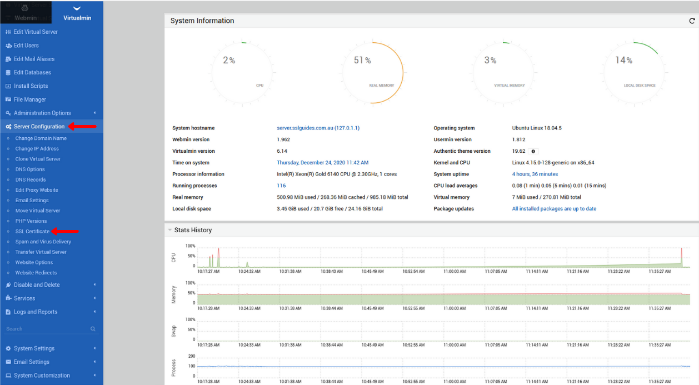
Task: Switch to the Webmin tab
Action: [x=26, y=12]
